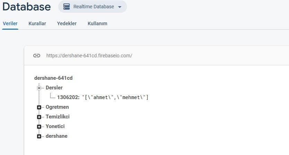289x155 pixels.
Task: Expand the dershane child node
Action: 39,136
